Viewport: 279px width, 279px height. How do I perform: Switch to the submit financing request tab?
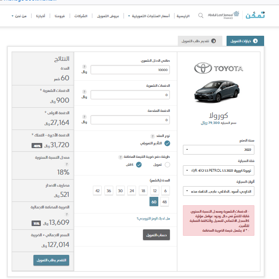click(x=200, y=41)
